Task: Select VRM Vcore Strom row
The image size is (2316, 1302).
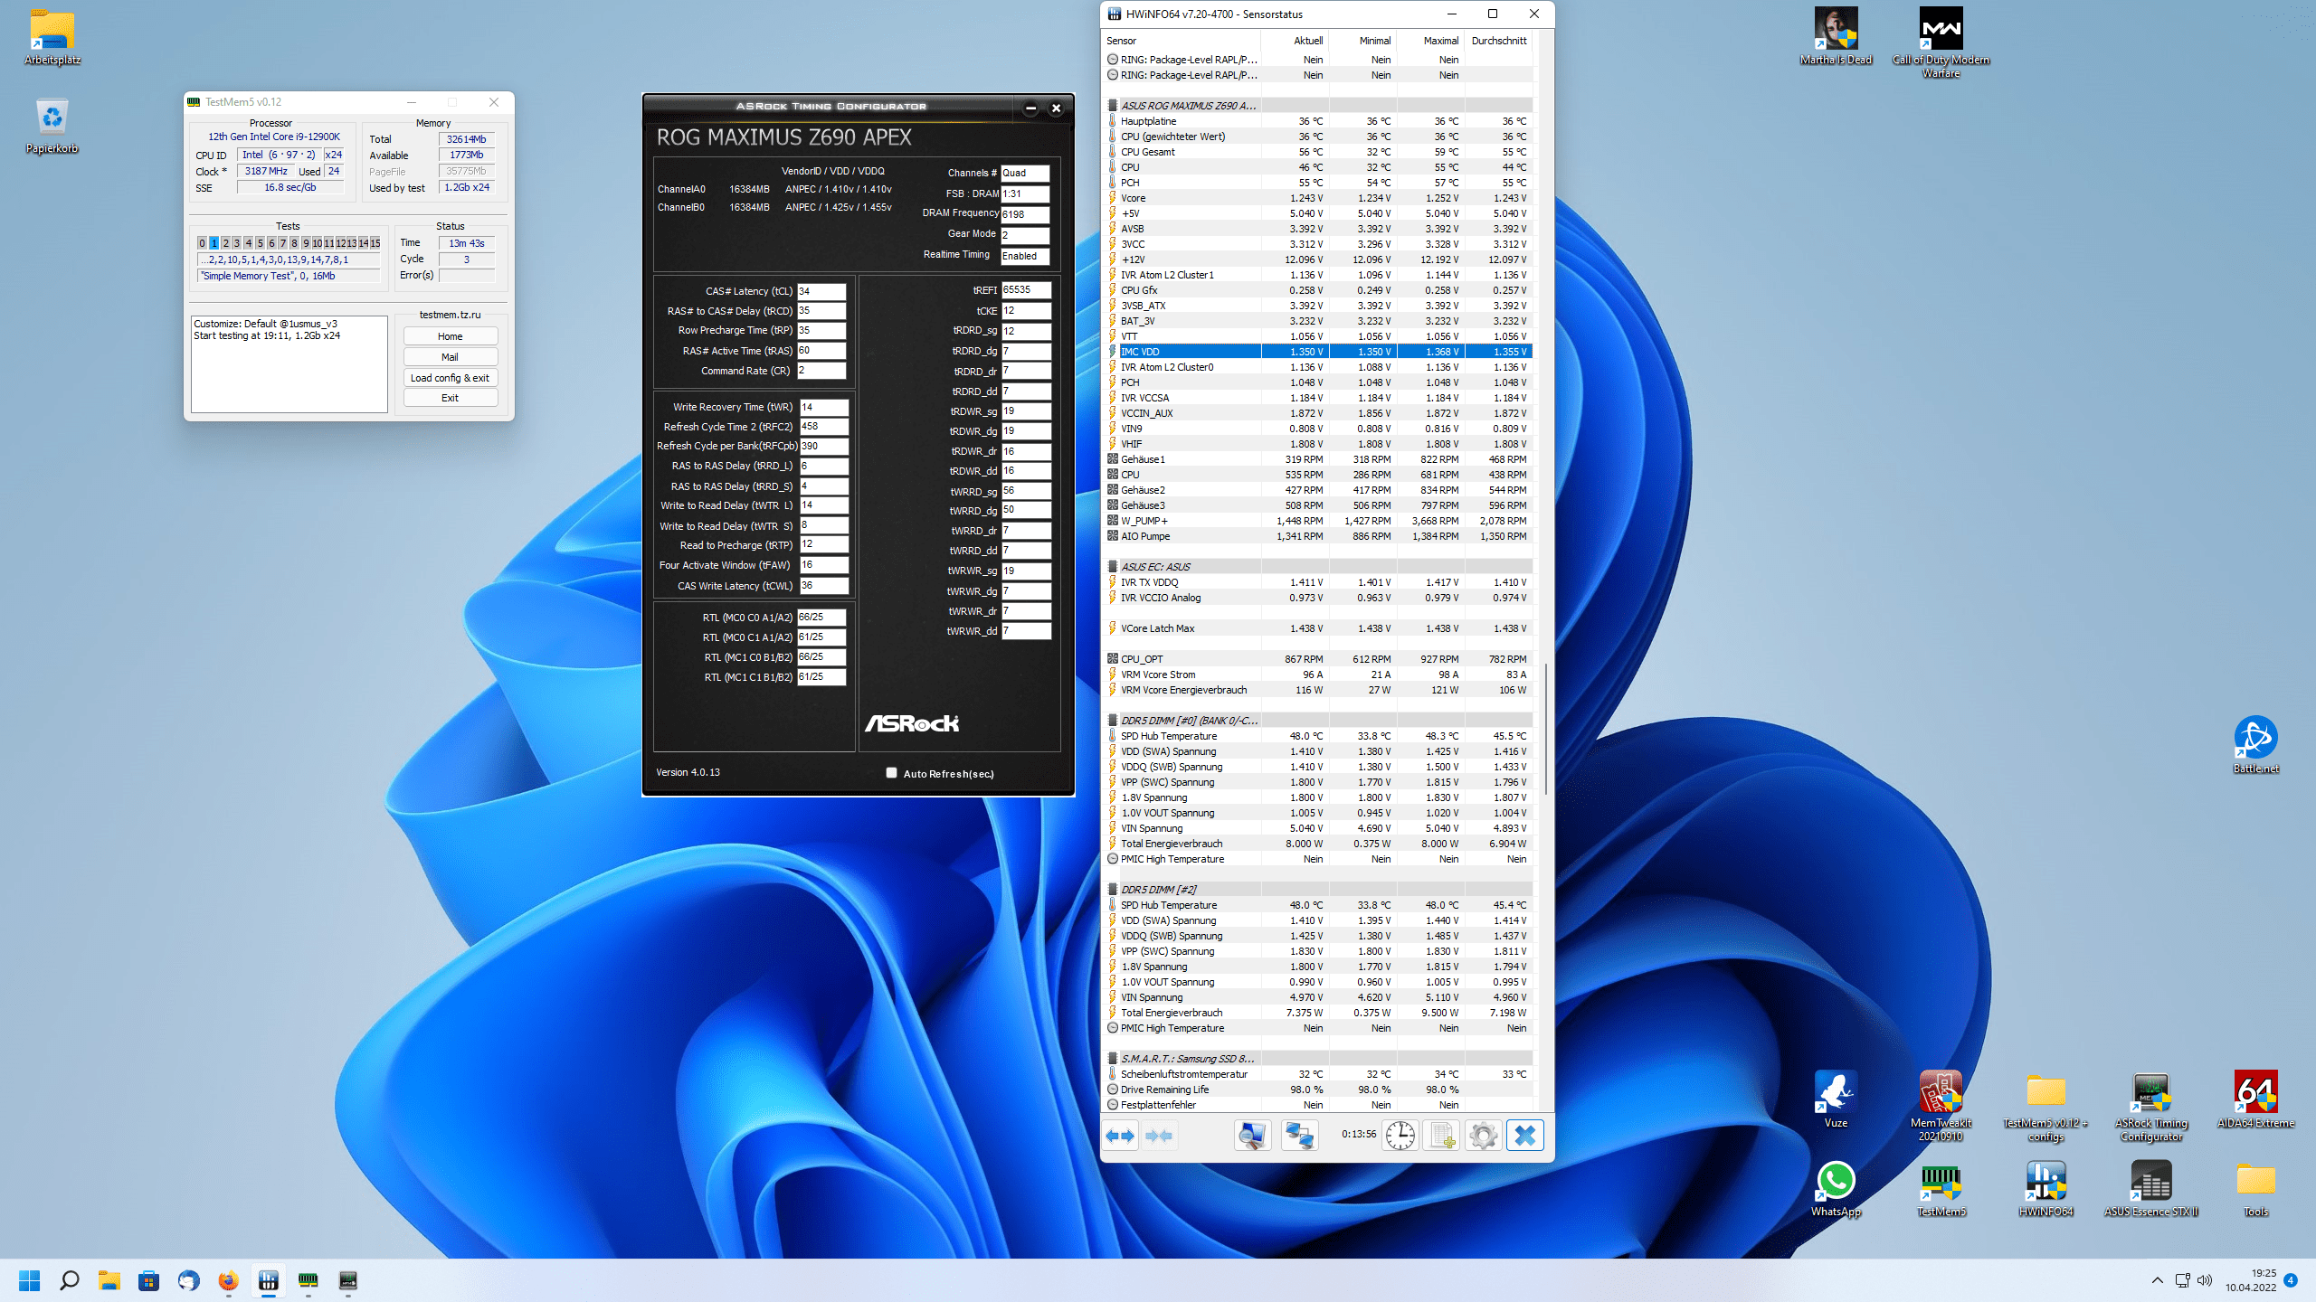Action: (1318, 675)
